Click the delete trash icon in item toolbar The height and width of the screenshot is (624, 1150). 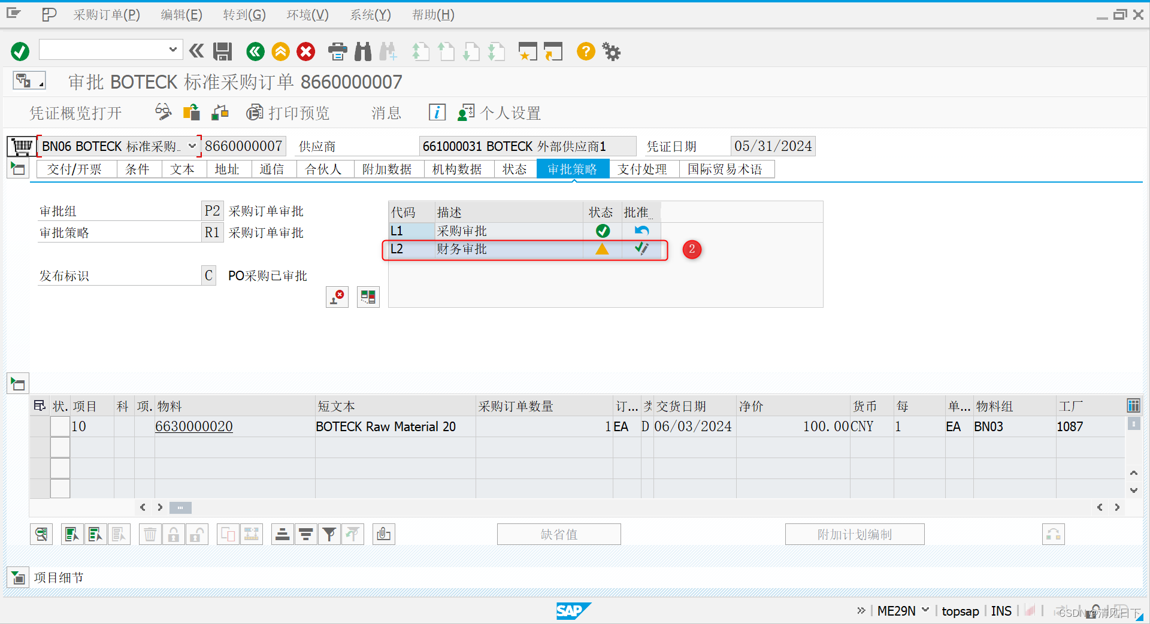point(150,534)
